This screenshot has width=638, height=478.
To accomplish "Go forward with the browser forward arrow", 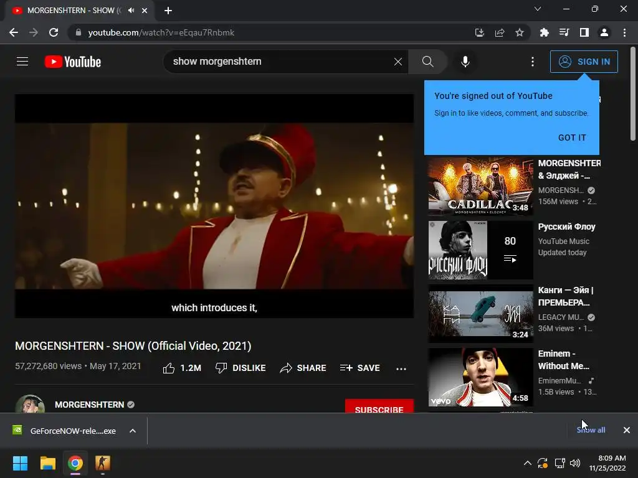I will point(34,32).
